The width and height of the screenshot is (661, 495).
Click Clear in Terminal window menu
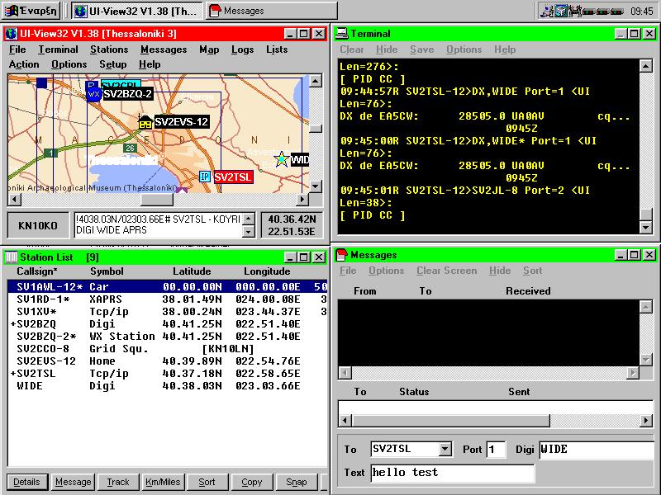coord(352,49)
